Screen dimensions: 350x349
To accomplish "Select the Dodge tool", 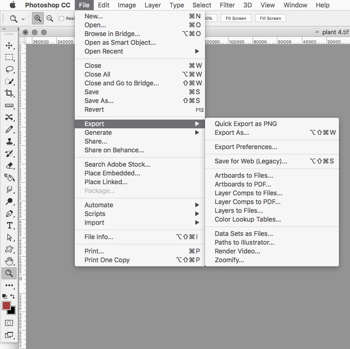I will point(9,201).
